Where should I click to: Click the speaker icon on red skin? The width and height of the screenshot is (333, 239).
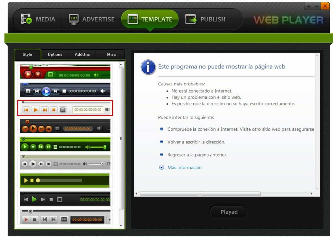click(x=96, y=75)
